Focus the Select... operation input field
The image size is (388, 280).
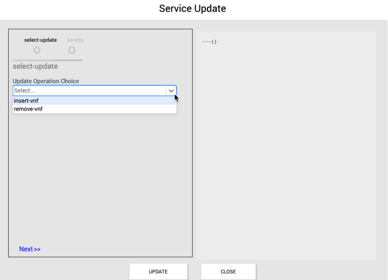point(88,91)
